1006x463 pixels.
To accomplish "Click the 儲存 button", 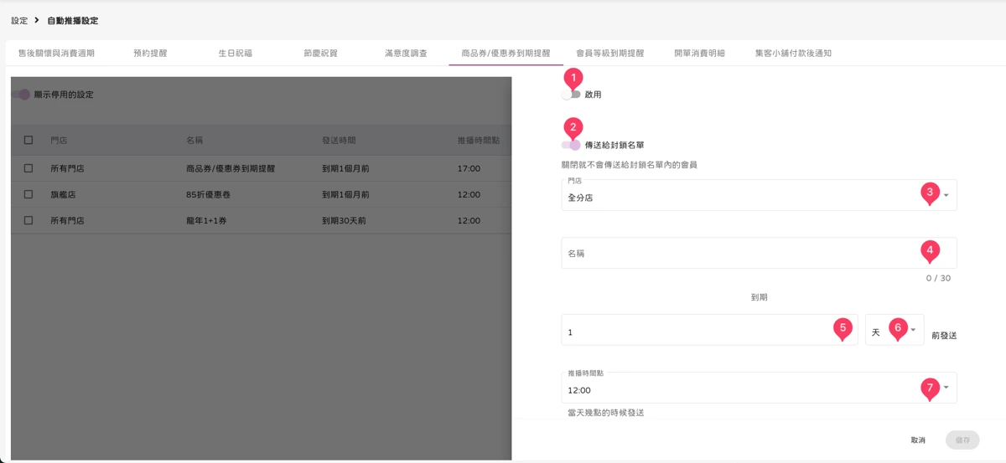I will (x=962, y=440).
